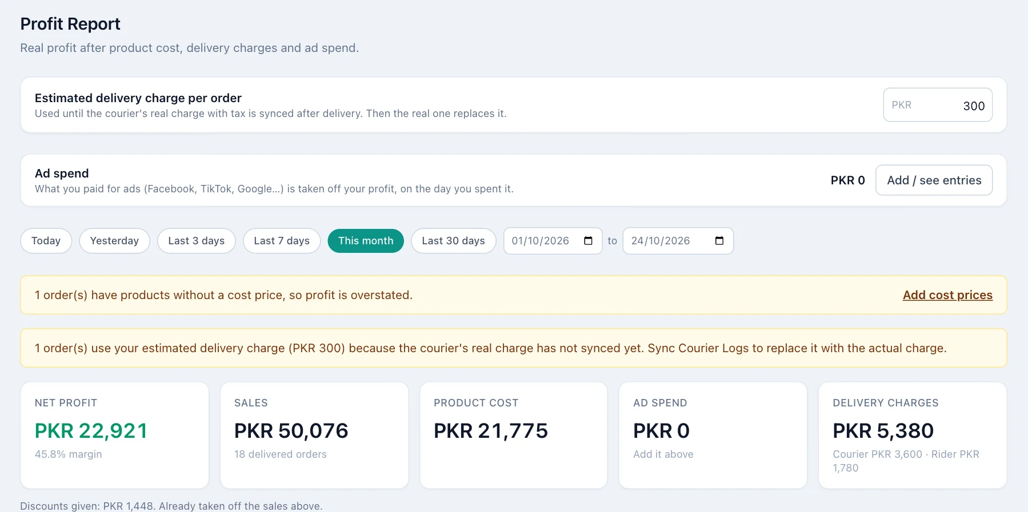Click the product cost value PKR 21,775
1028x512 pixels.
pyautogui.click(x=491, y=431)
